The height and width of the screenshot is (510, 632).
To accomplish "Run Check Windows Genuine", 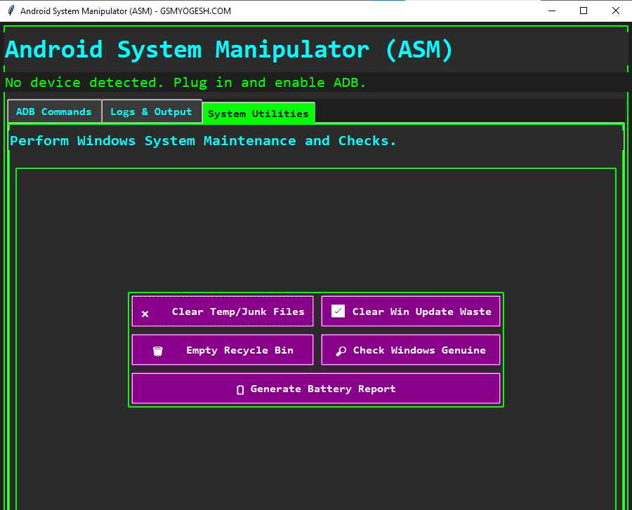I will pyautogui.click(x=411, y=349).
